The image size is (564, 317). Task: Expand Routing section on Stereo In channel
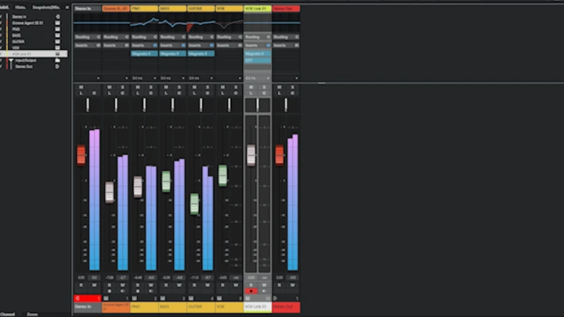88,37
